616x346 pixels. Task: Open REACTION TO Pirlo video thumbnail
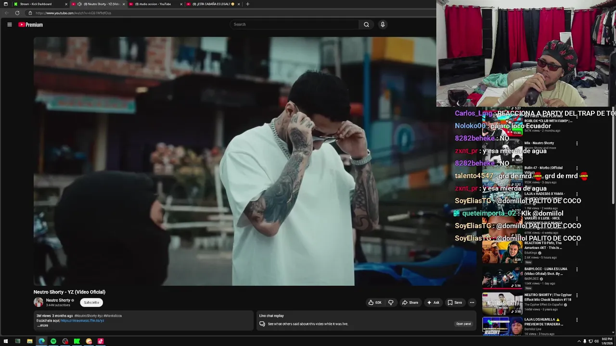[502, 252]
